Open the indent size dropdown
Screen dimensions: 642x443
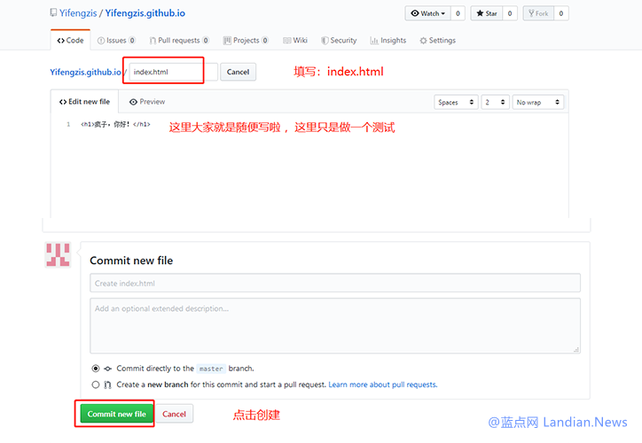pyautogui.click(x=496, y=102)
